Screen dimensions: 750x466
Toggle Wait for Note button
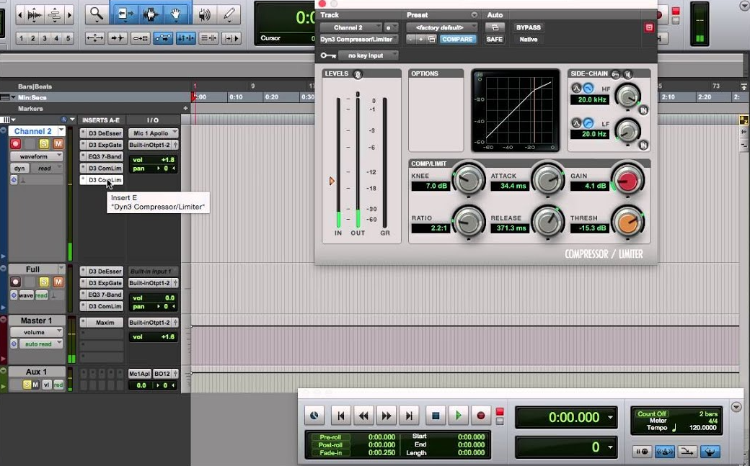click(x=641, y=451)
